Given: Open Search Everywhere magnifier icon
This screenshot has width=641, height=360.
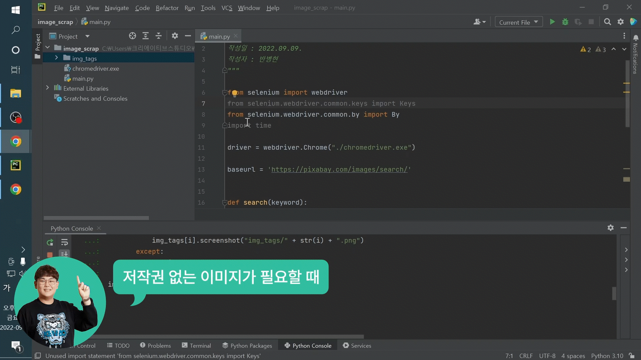Looking at the screenshot, I should click(x=608, y=22).
